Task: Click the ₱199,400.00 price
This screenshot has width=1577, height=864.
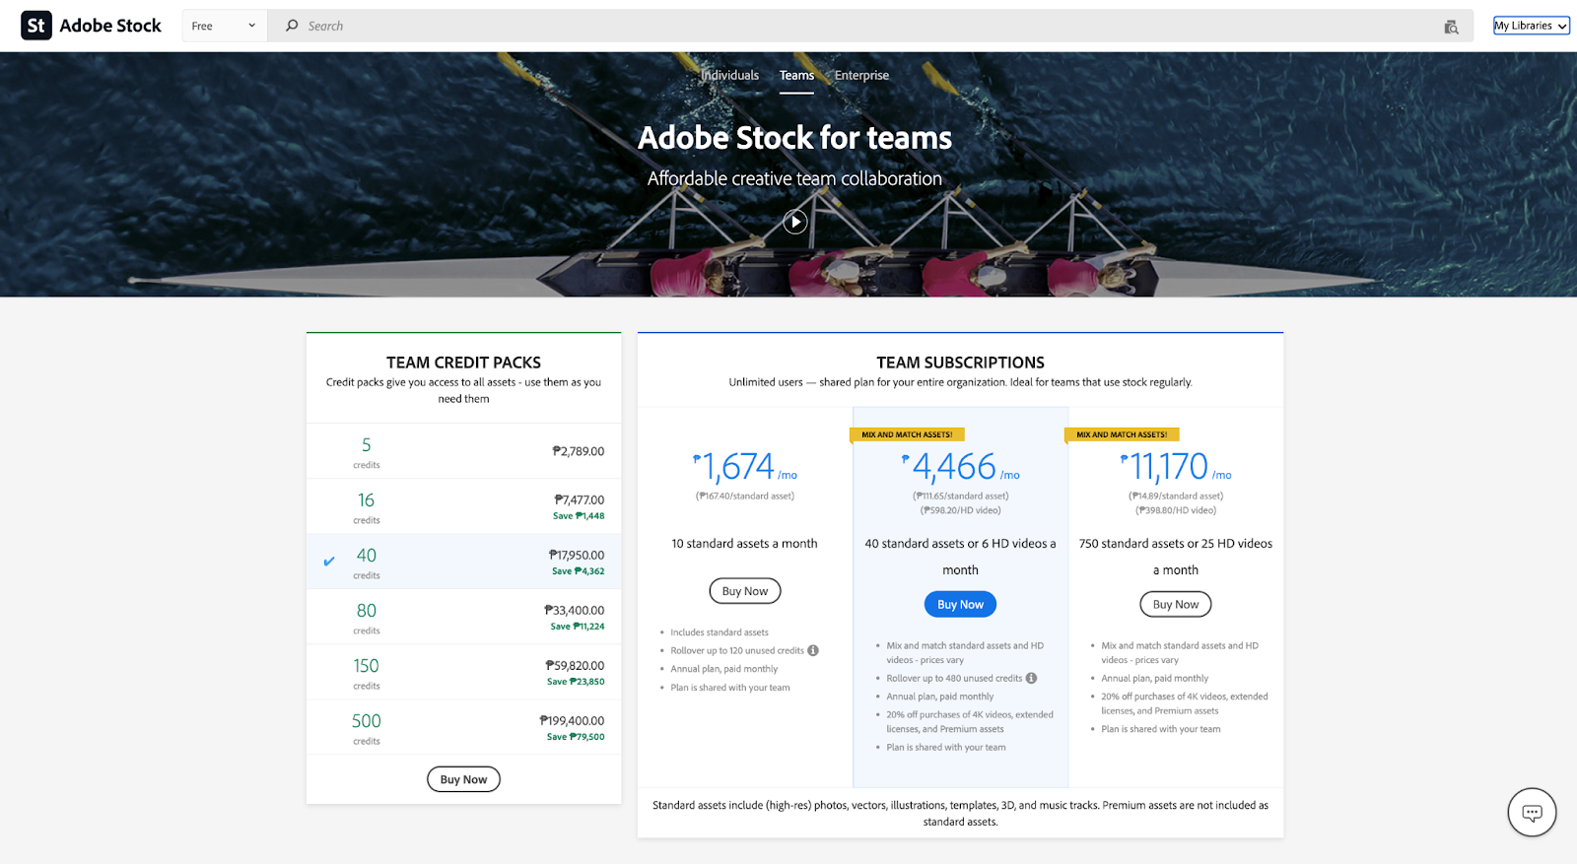Action: (x=572, y=721)
